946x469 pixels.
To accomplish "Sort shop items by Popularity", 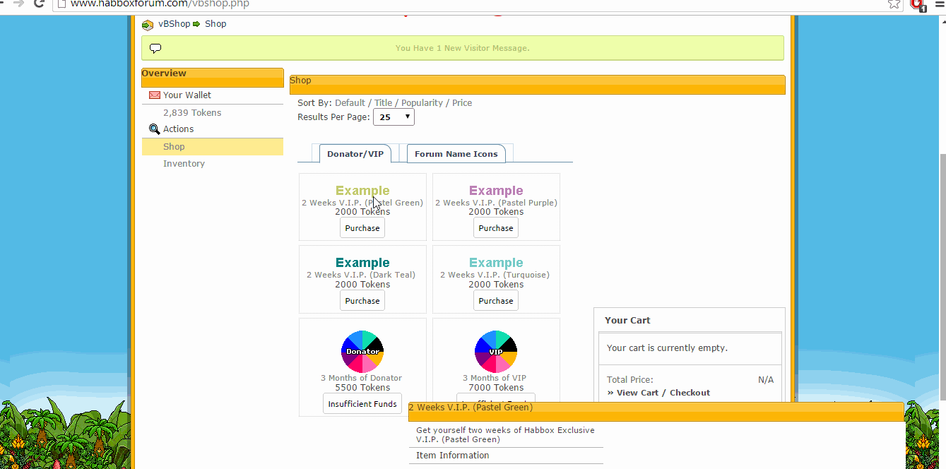I will (422, 103).
